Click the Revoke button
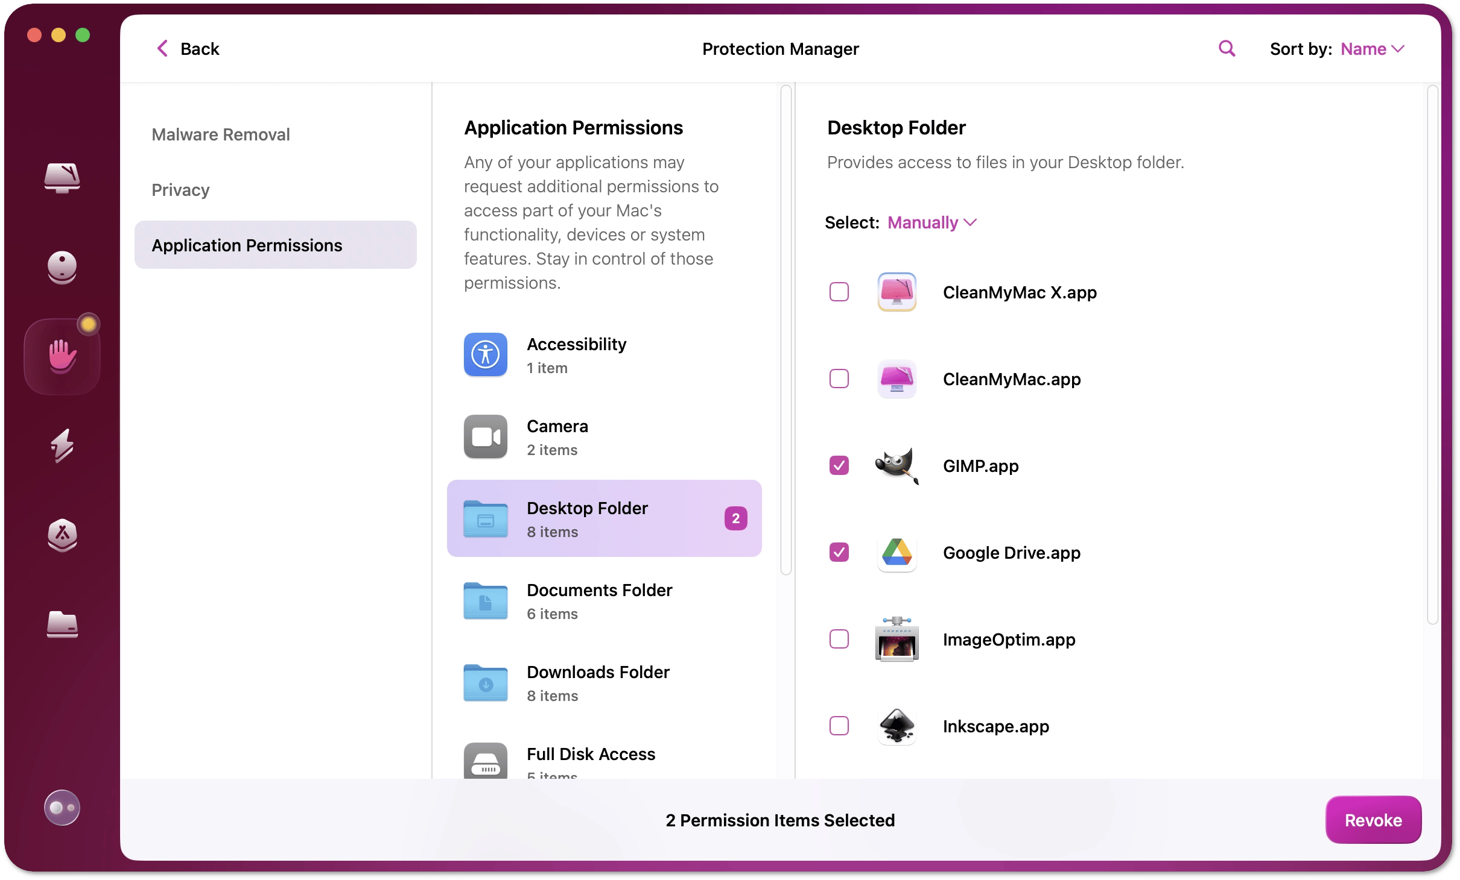Viewport: 1460px width, 880px height. coord(1373,820)
